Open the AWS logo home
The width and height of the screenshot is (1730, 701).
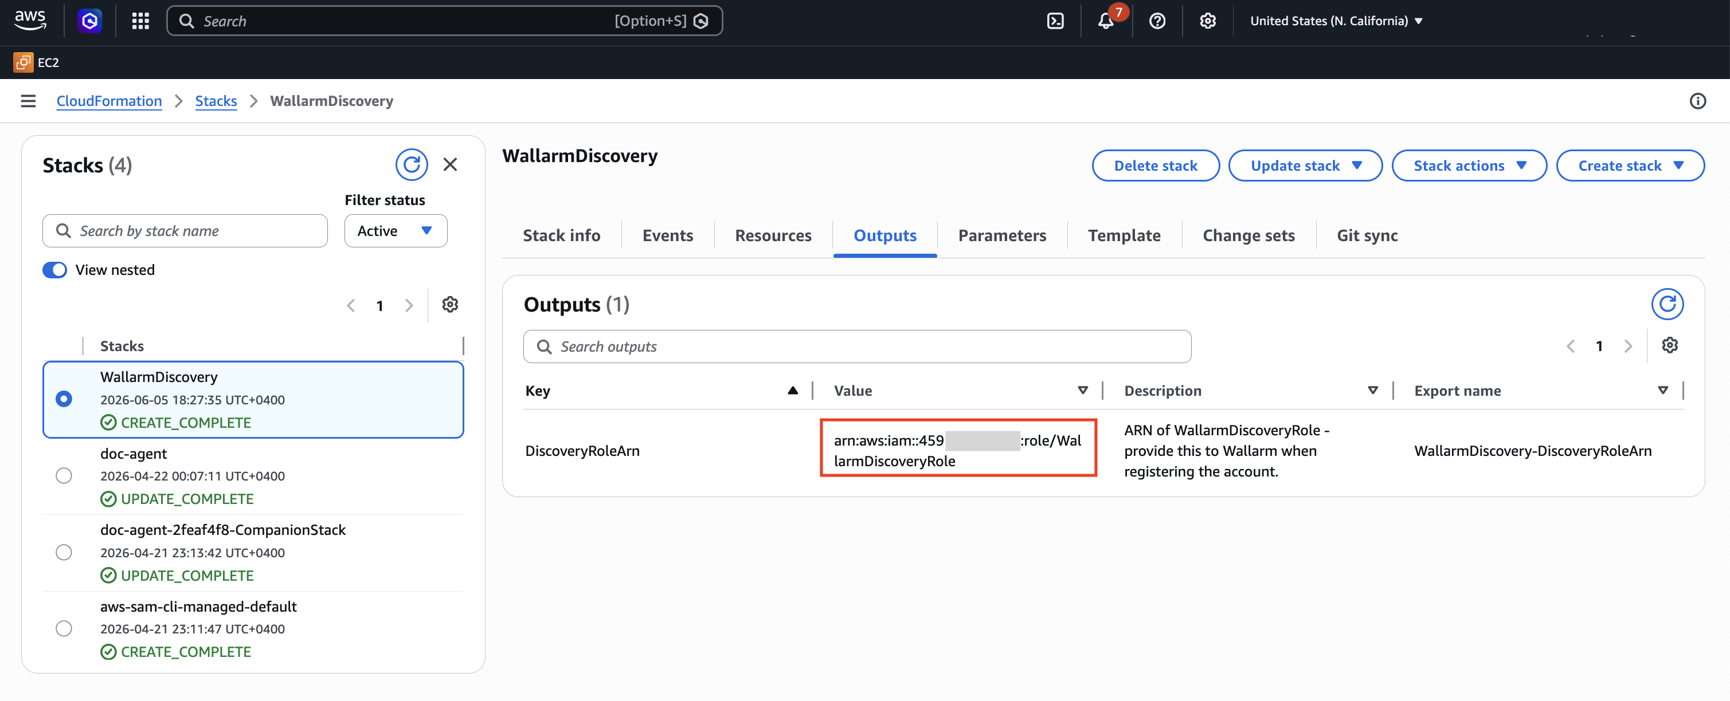pos(30,20)
